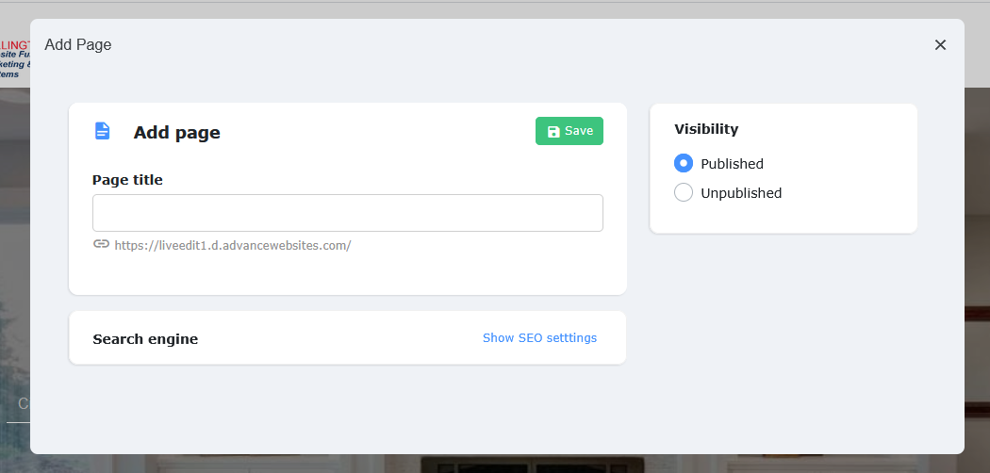
Task: Select the Published radio button
Action: point(684,163)
